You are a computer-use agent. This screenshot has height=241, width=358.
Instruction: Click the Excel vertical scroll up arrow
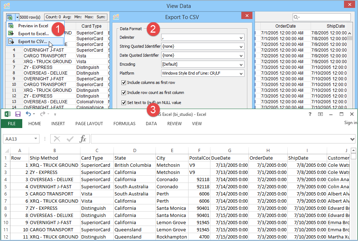[353, 150]
